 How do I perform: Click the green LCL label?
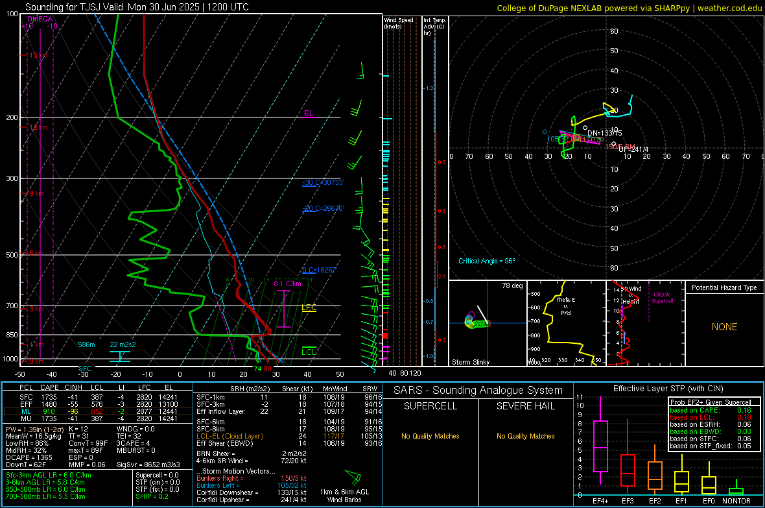pyautogui.click(x=309, y=352)
